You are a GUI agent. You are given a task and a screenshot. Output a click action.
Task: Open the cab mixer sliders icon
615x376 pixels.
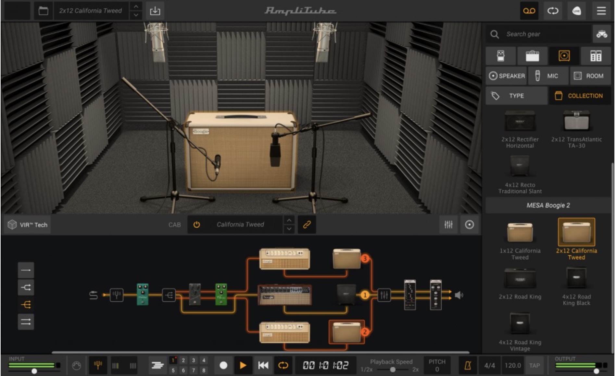point(448,224)
